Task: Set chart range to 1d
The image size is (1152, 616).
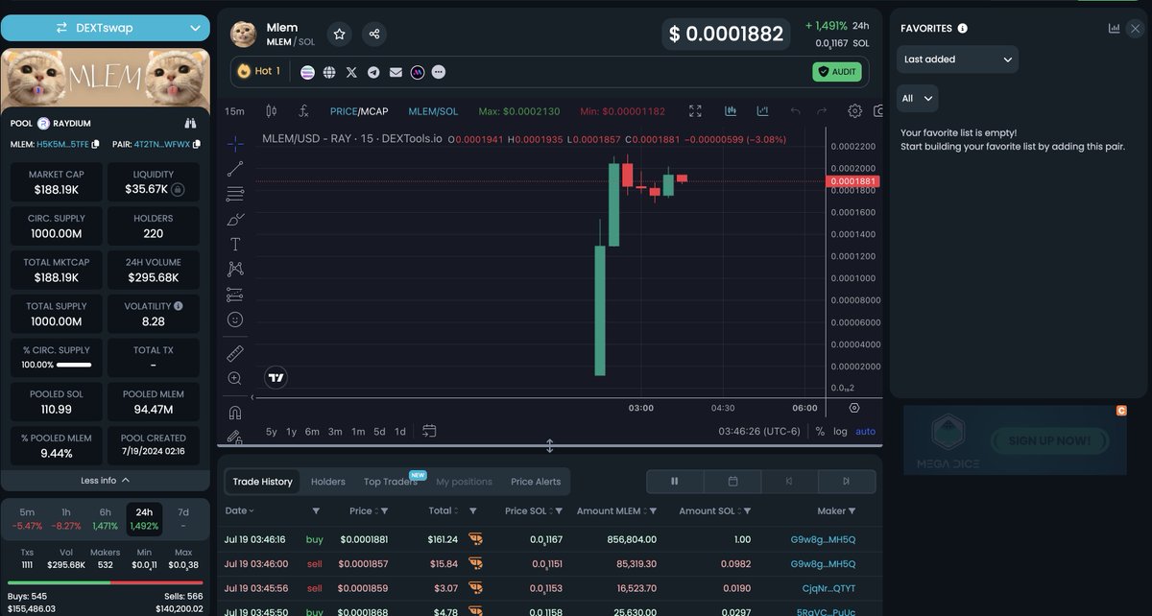Action: [400, 431]
